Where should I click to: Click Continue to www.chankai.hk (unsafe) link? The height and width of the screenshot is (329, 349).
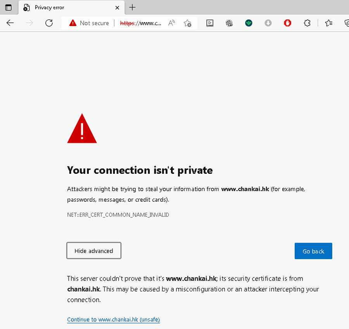click(113, 320)
